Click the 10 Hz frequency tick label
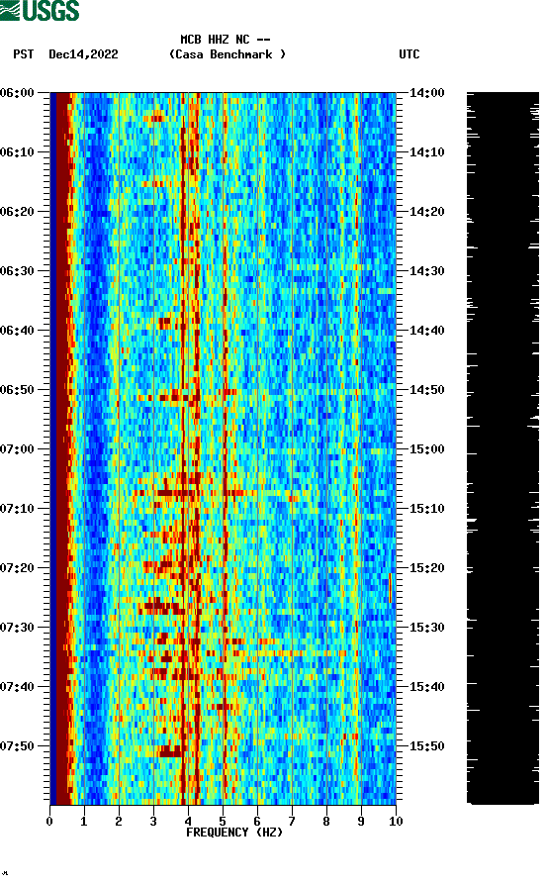 [396, 822]
